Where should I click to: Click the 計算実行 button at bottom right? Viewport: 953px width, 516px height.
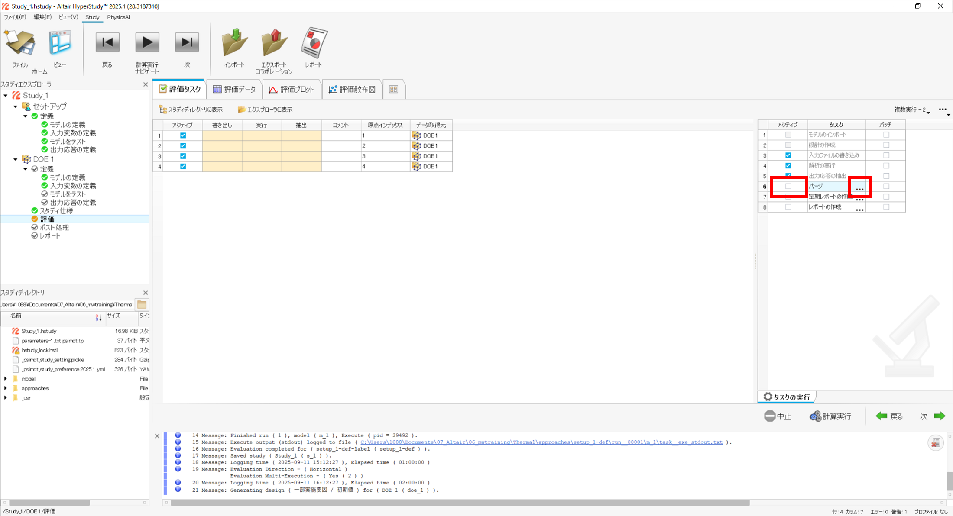tap(830, 416)
